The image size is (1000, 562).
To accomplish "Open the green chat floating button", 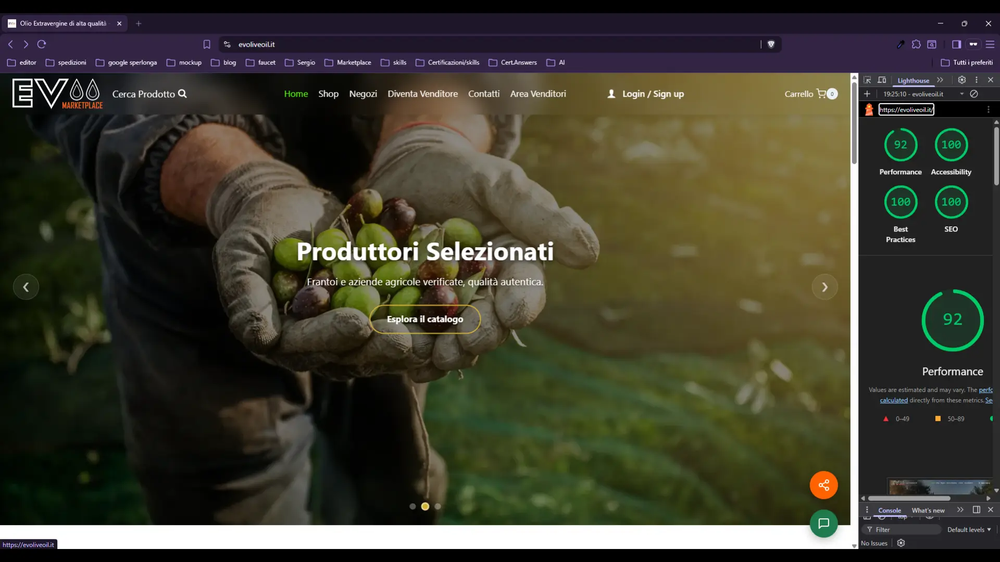I will pos(823,523).
